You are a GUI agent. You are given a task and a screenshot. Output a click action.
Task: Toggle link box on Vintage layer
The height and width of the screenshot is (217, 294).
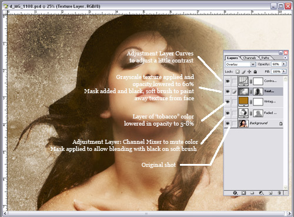pos(235,101)
